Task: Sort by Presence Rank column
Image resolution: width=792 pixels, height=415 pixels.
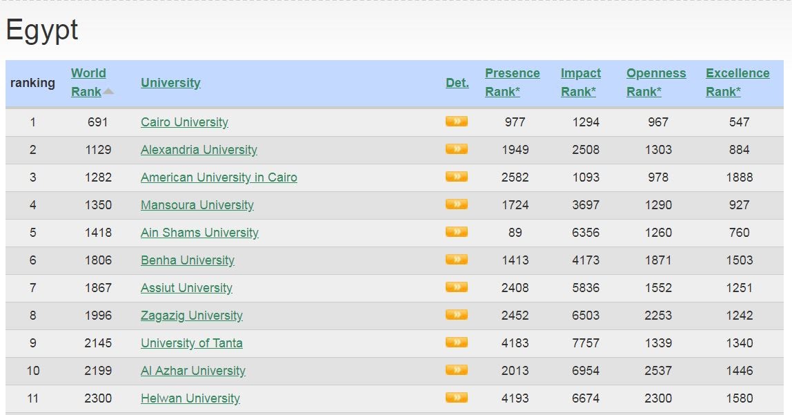Action: tap(512, 82)
